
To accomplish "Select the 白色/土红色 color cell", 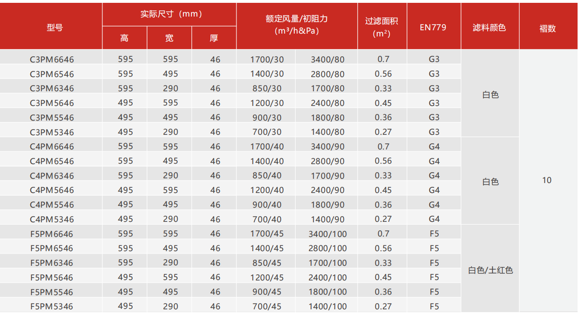I will 490,271.
